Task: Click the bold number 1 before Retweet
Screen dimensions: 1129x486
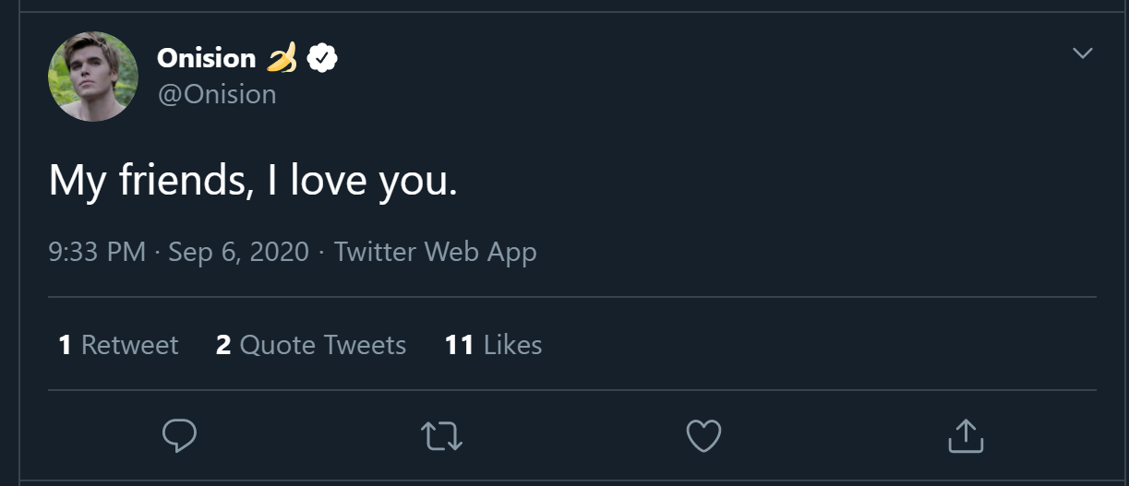Action: pos(65,345)
